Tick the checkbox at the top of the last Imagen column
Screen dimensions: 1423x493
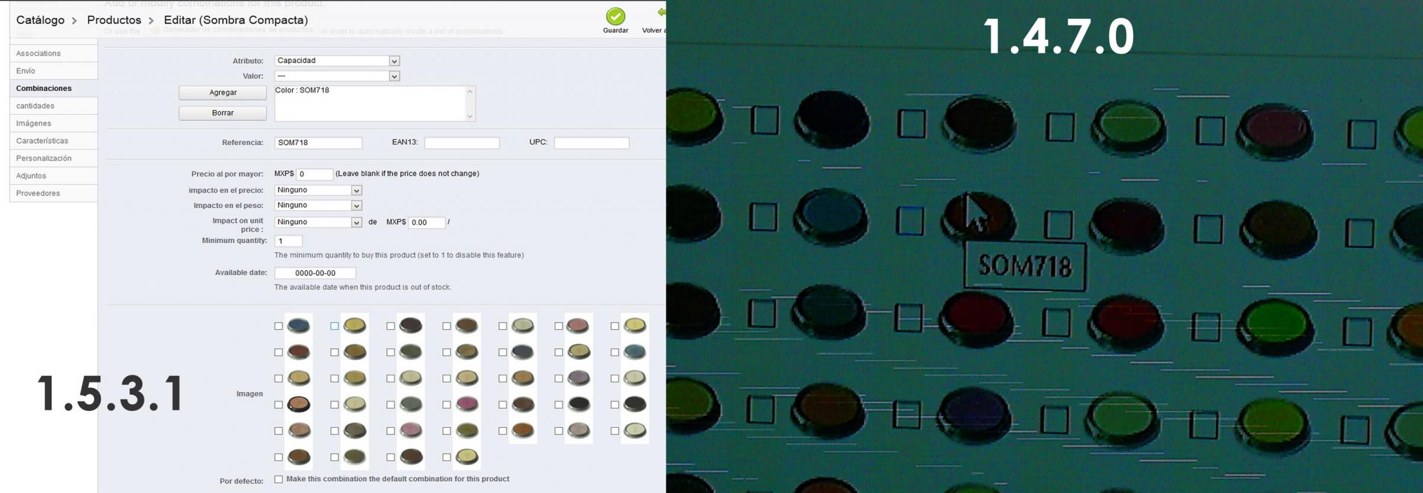614,326
